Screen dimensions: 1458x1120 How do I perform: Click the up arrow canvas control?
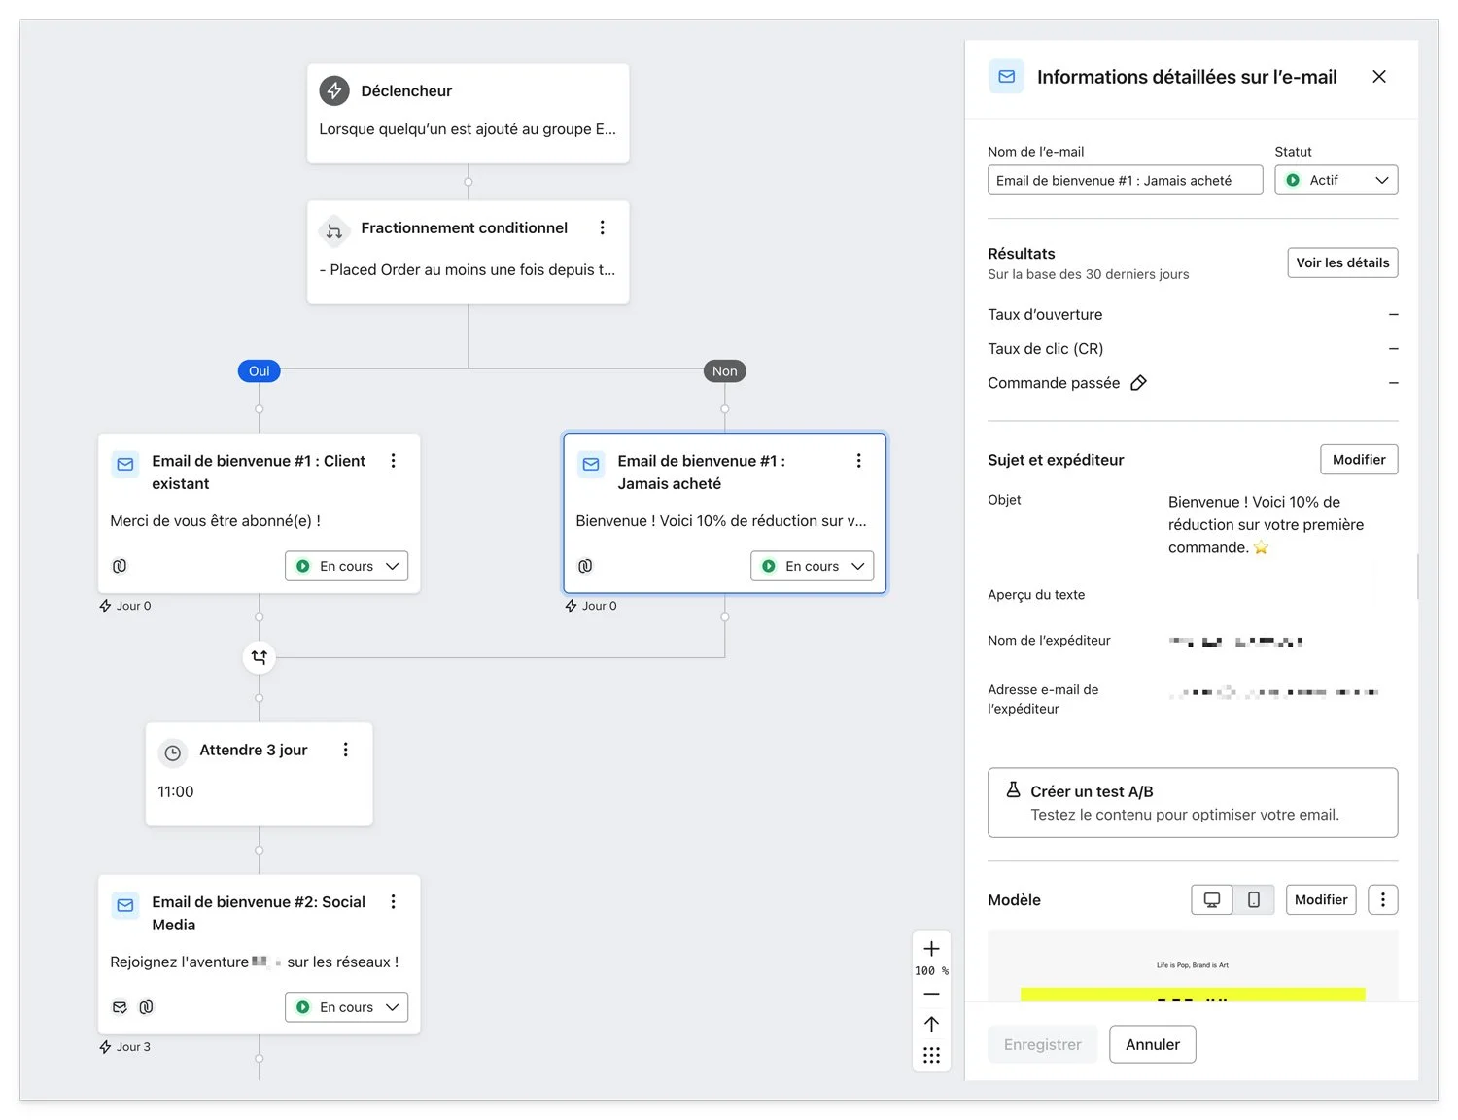point(931,1024)
